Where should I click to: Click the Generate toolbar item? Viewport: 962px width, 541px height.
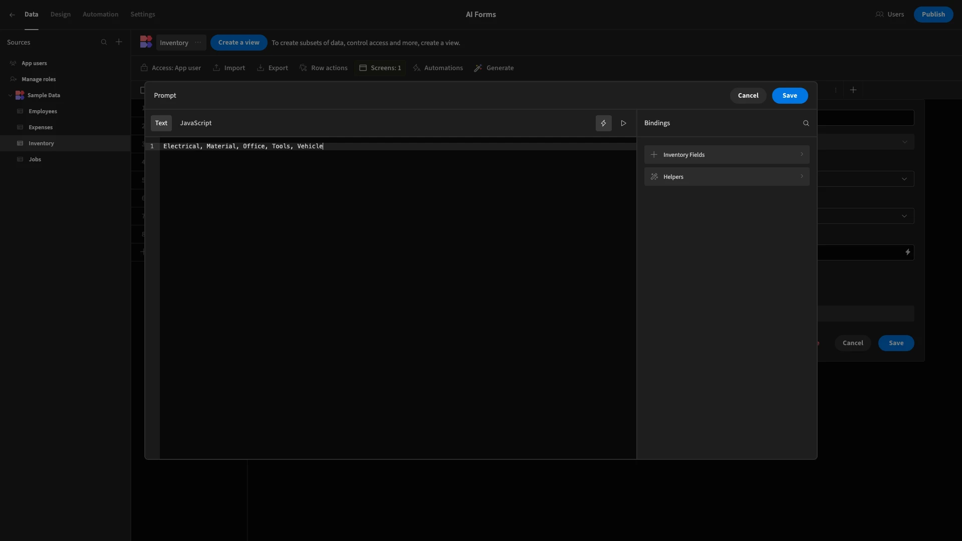[494, 68]
